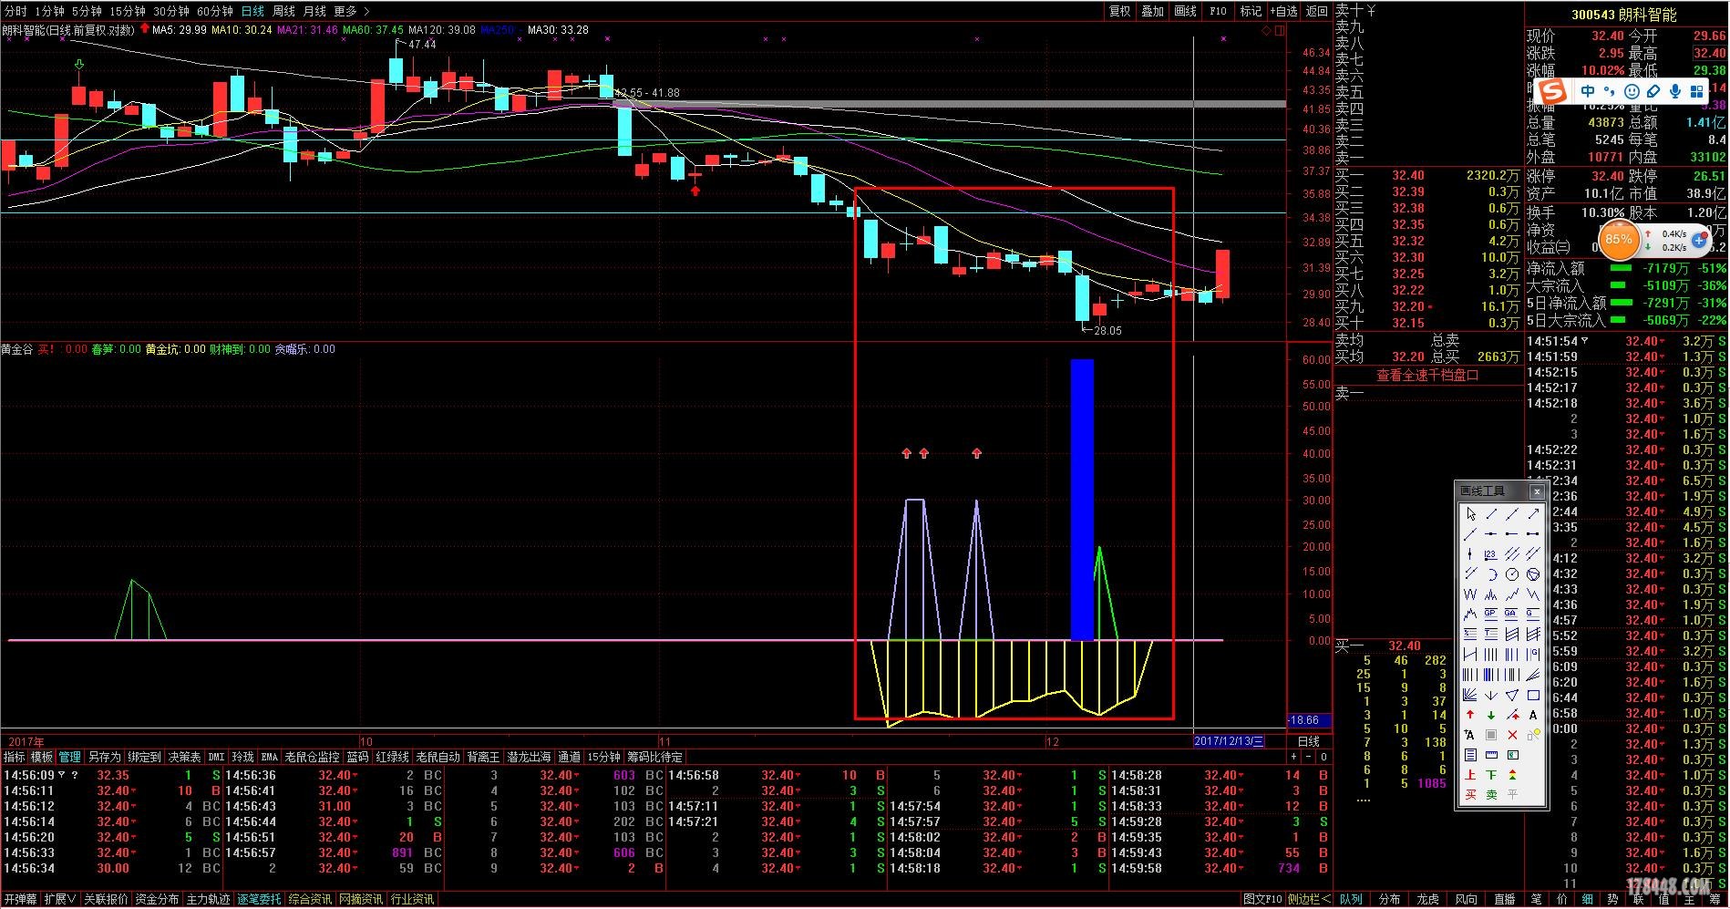Screen dimensions: 1730x909
Task: Click the 85% orange speed widget
Action: click(x=1619, y=240)
